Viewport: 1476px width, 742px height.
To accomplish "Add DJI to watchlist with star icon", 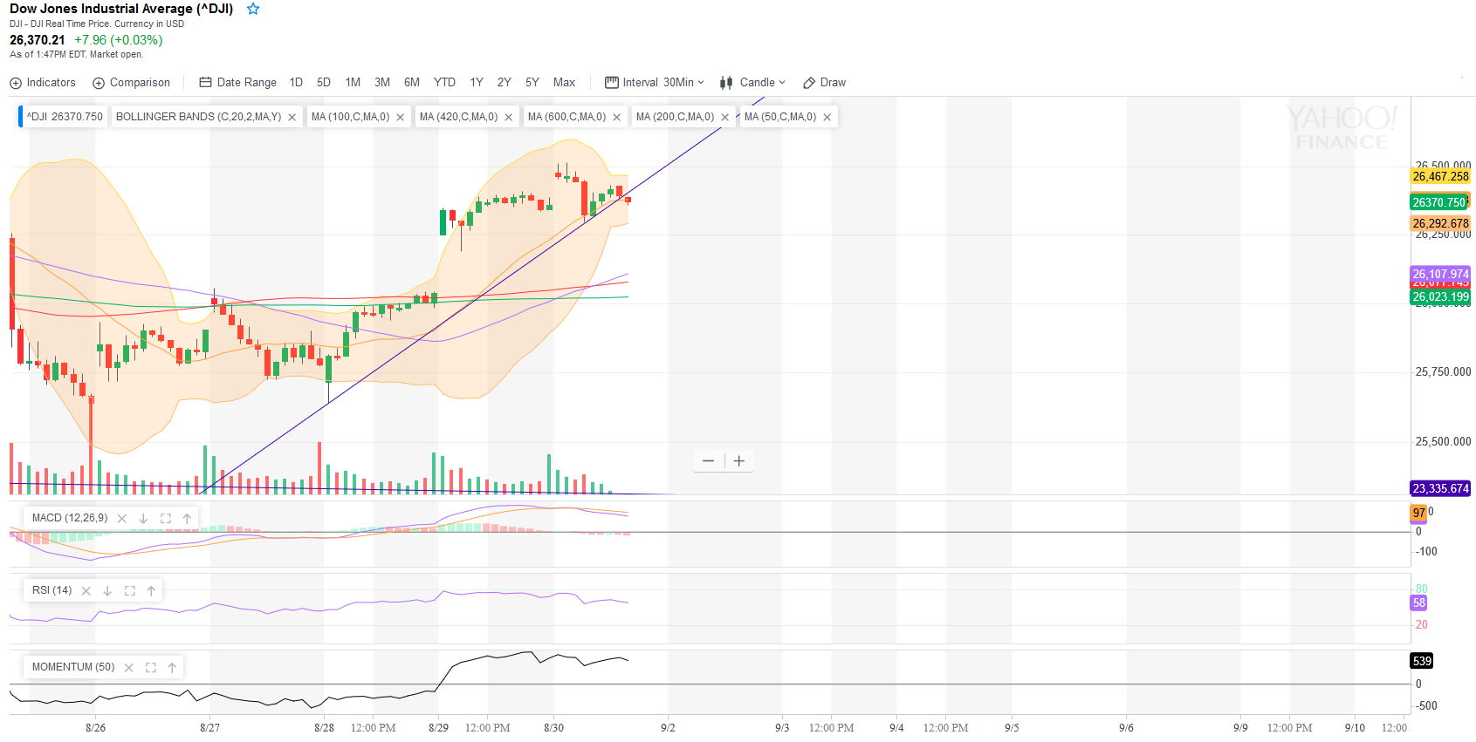I will [253, 9].
